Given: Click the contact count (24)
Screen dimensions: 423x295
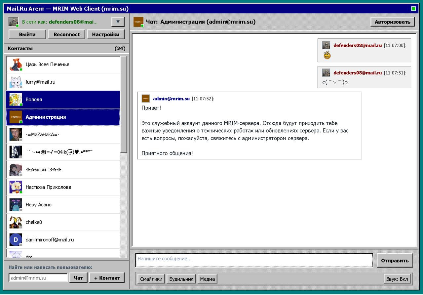Looking at the screenshot, I should point(120,49).
